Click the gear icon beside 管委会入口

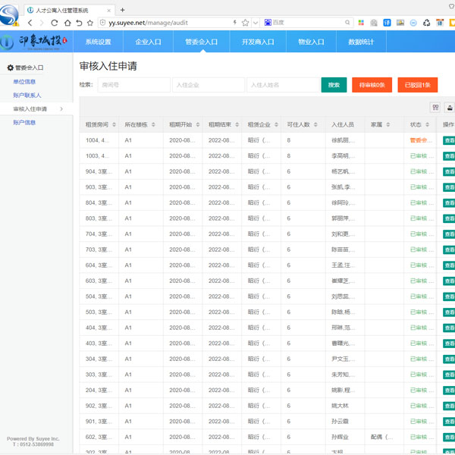(x=10, y=67)
